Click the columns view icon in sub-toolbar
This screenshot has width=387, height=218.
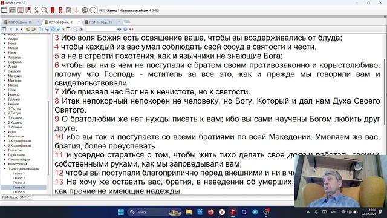pos(68,30)
